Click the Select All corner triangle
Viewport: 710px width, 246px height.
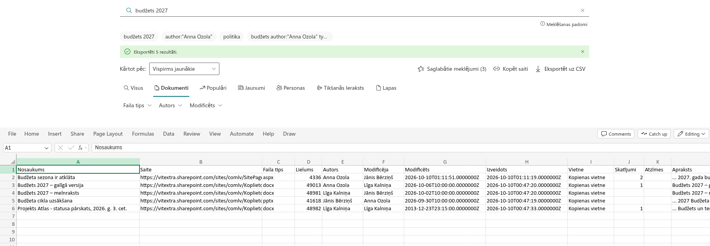pos(13,162)
